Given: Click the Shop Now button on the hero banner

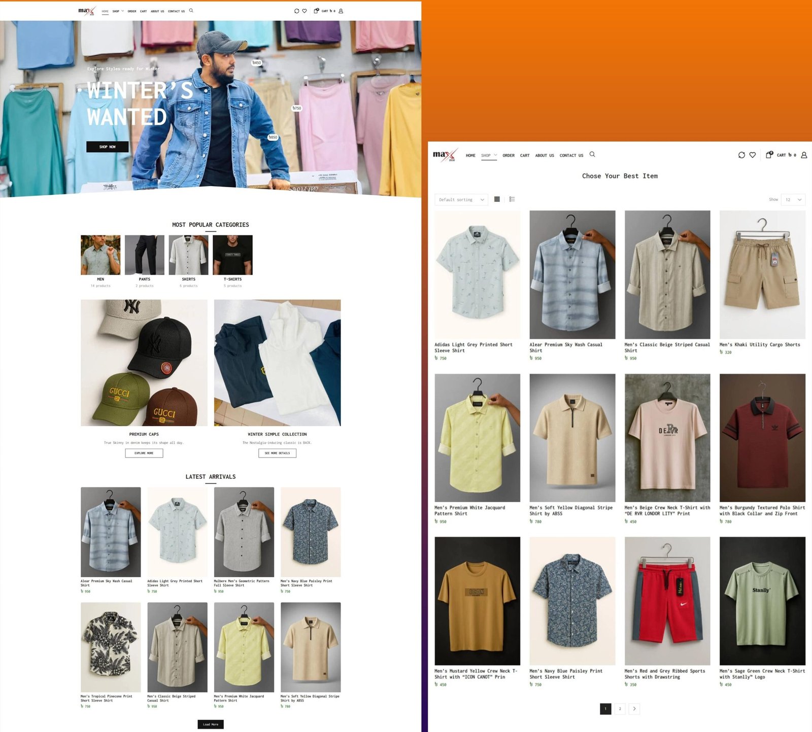Looking at the screenshot, I should [x=107, y=147].
